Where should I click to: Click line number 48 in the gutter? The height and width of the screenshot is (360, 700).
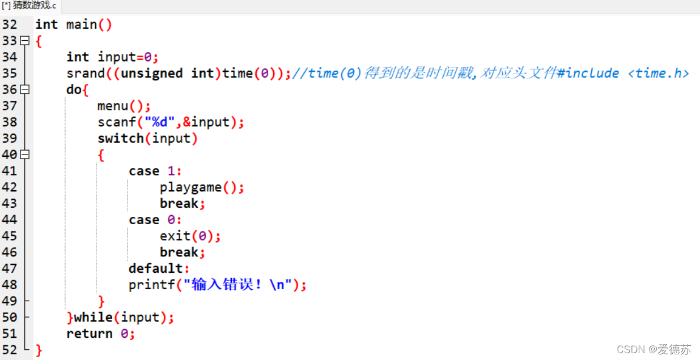pyautogui.click(x=10, y=285)
